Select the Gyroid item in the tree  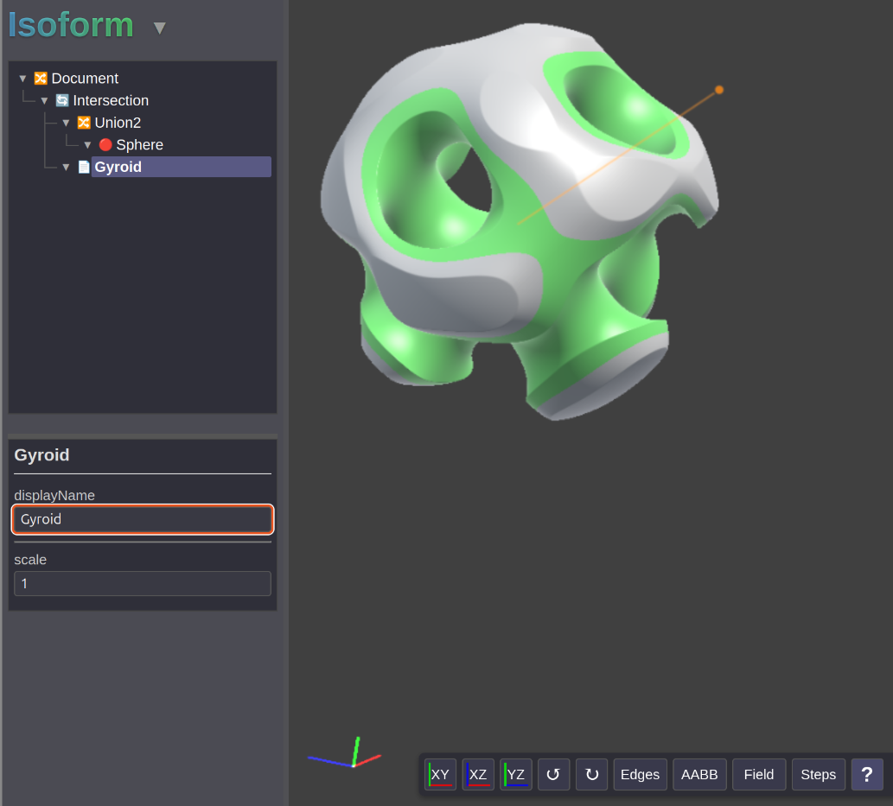click(118, 167)
